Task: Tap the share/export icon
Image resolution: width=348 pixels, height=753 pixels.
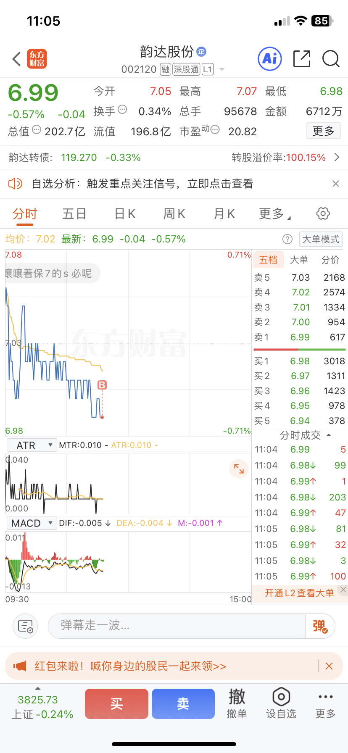Action: pyautogui.click(x=302, y=59)
